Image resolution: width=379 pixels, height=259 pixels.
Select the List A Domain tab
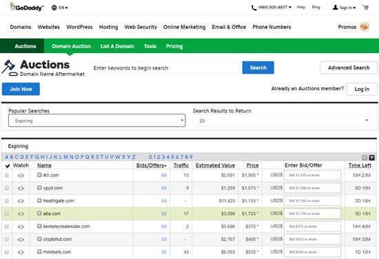(117, 46)
